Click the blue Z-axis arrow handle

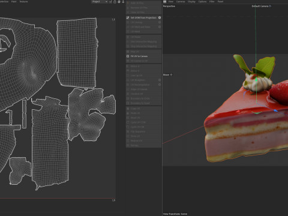click(x=275, y=110)
